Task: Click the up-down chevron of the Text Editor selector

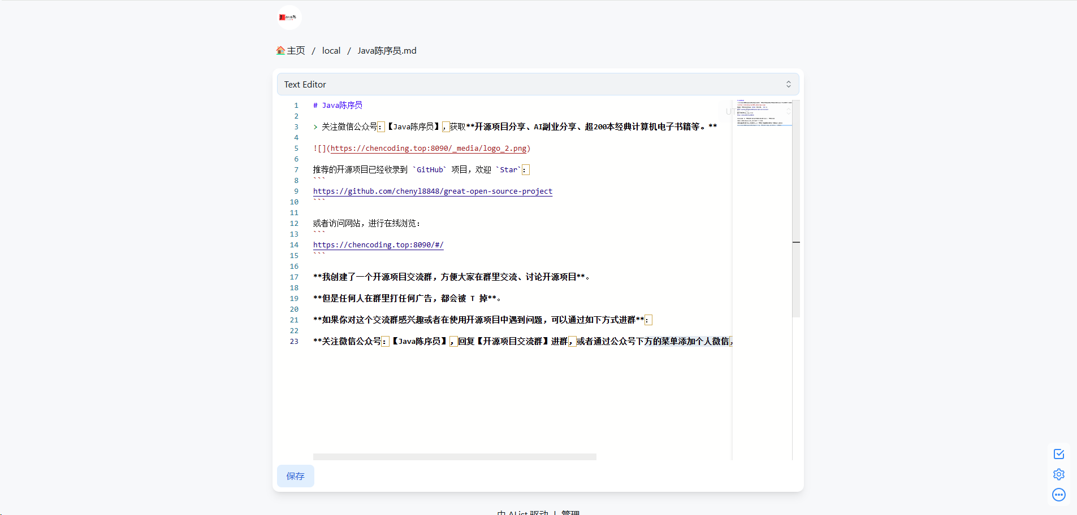Action: (x=788, y=84)
